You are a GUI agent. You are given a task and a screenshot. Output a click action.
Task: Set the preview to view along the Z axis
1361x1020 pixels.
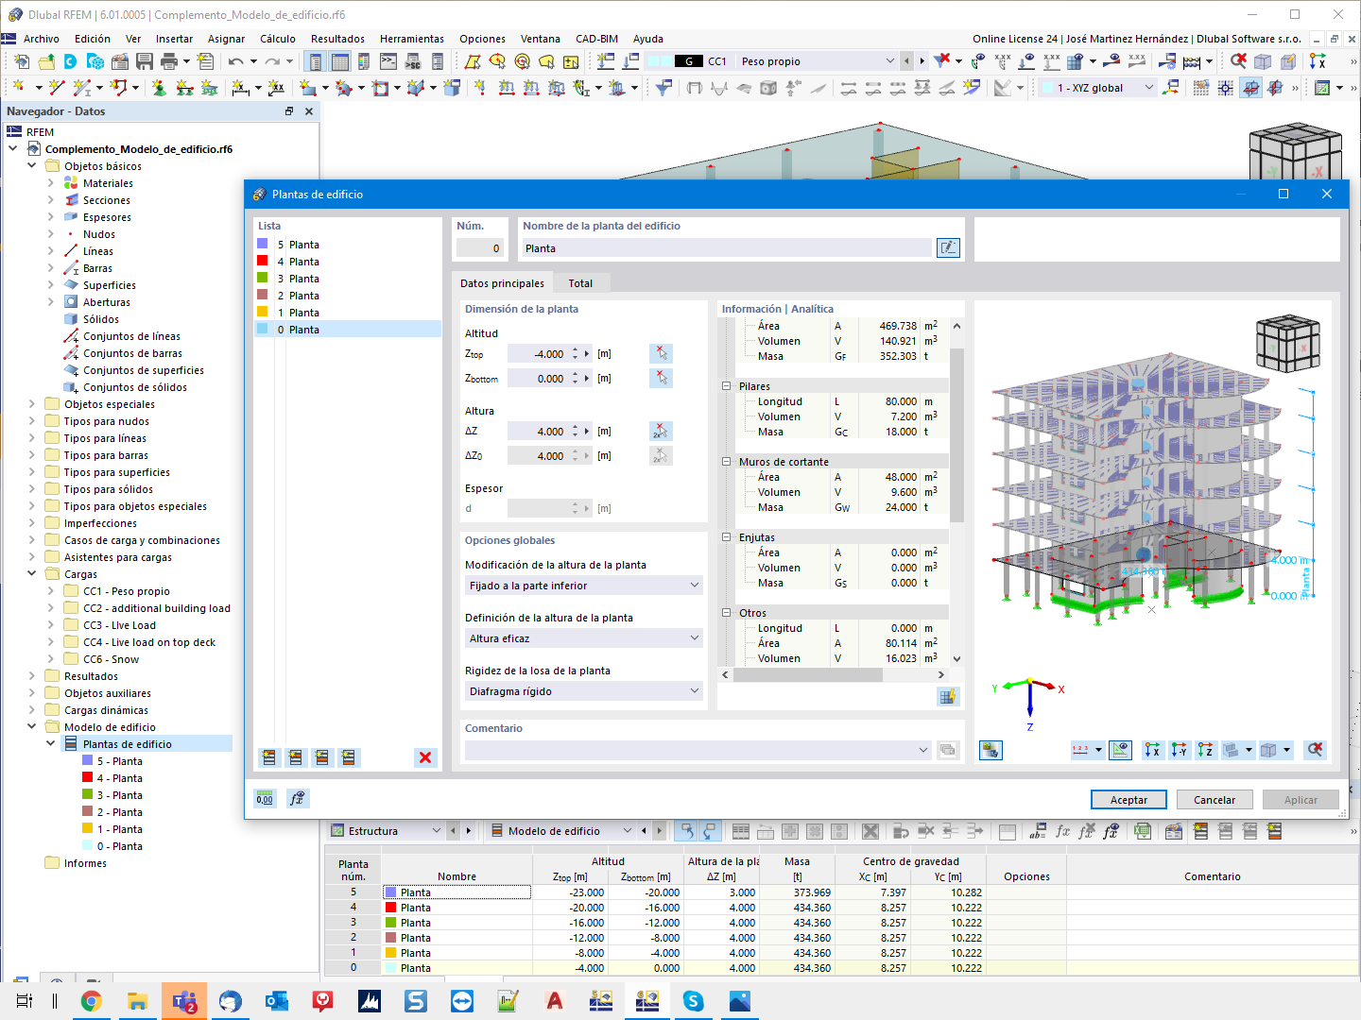point(1205,750)
